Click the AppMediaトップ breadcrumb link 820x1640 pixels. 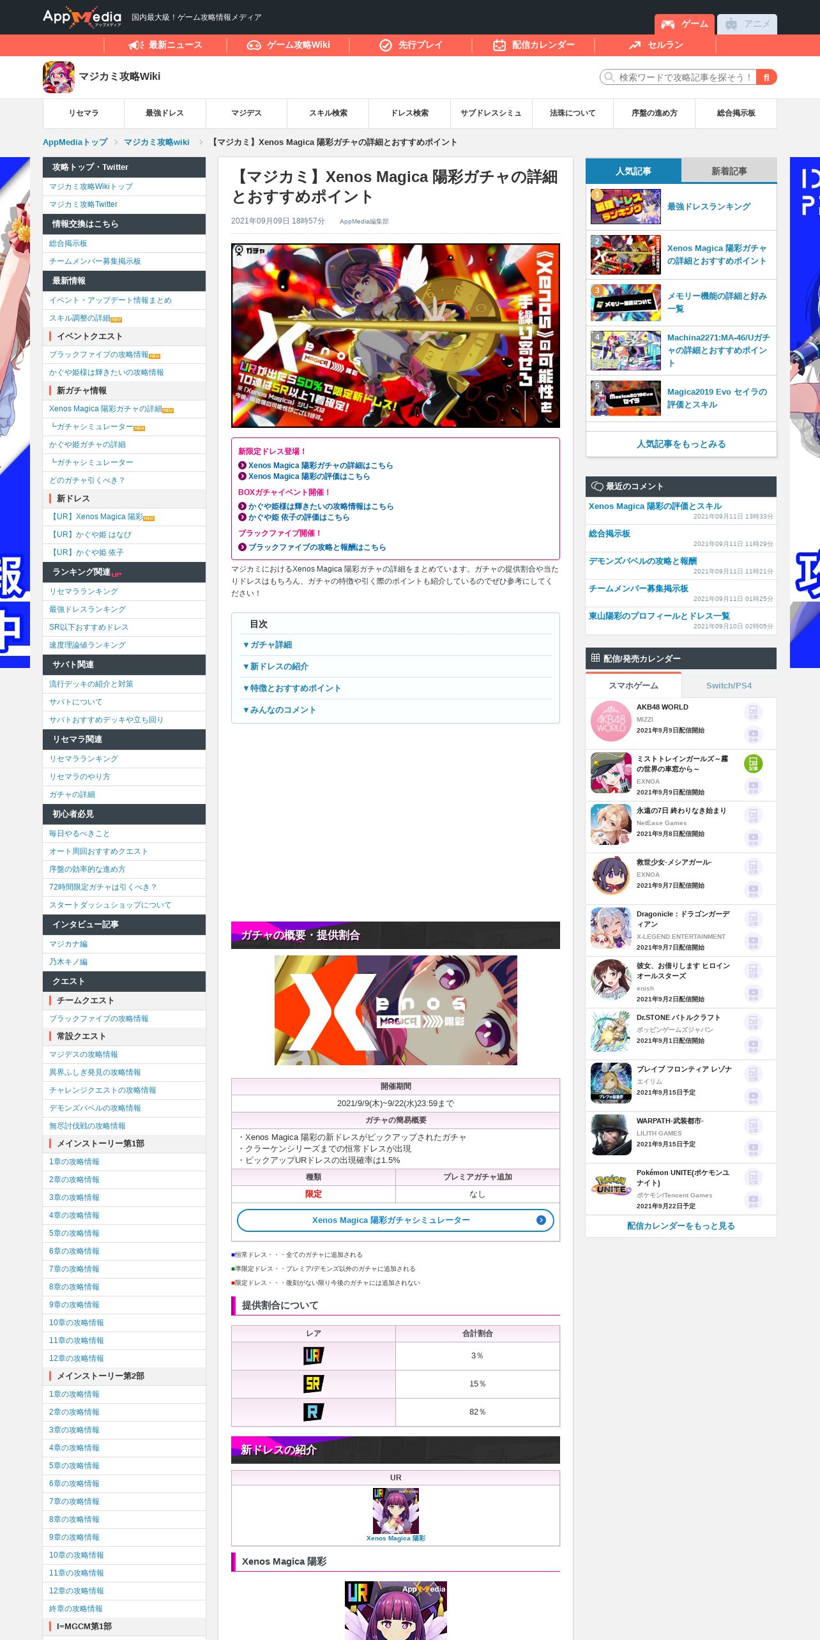coord(75,142)
